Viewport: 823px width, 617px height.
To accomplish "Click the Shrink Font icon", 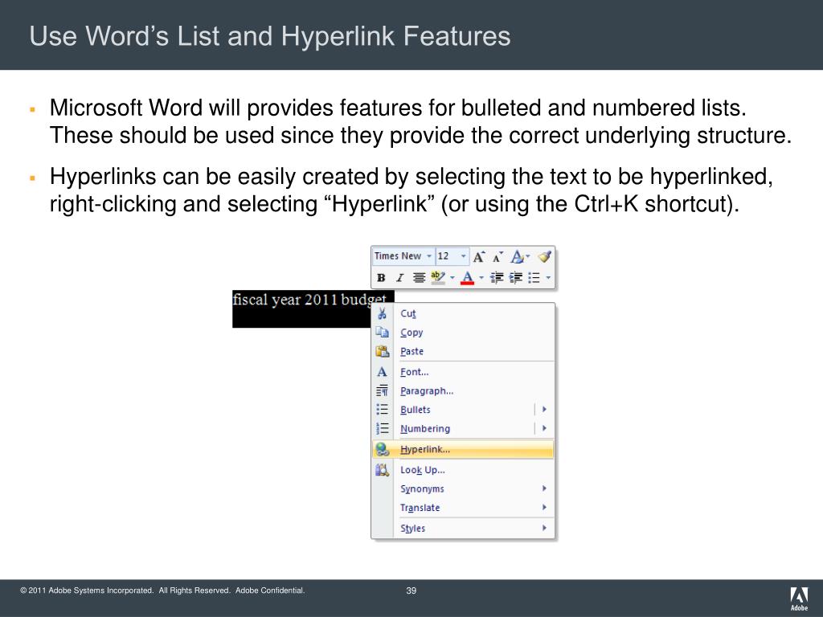I will [x=497, y=257].
